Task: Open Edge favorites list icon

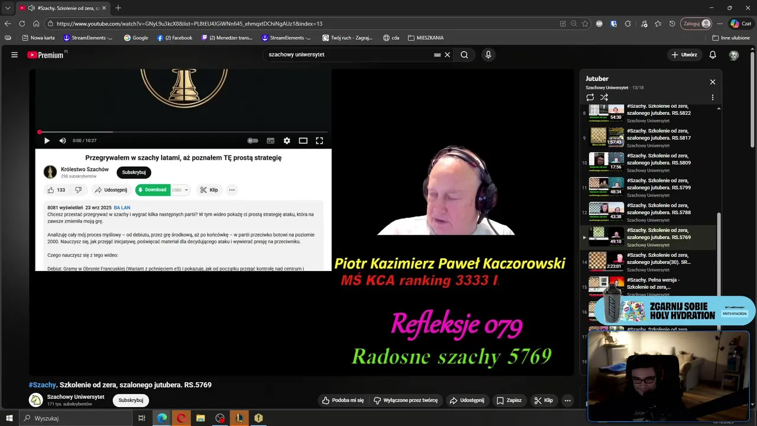Action: [658, 24]
